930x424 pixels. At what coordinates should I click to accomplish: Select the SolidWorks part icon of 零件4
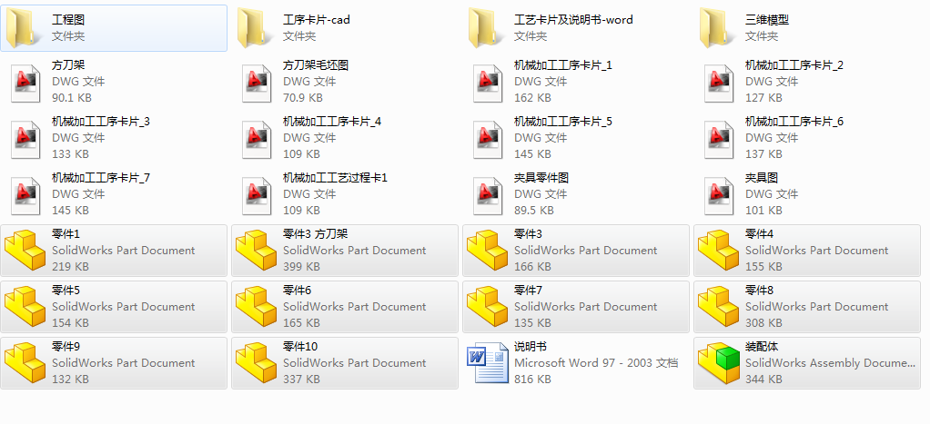tap(718, 251)
